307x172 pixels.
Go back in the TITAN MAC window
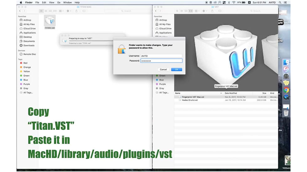click(x=20, y=11)
